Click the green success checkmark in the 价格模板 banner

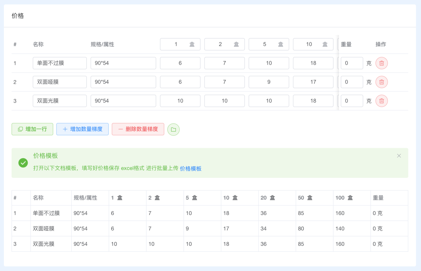pos(23,162)
